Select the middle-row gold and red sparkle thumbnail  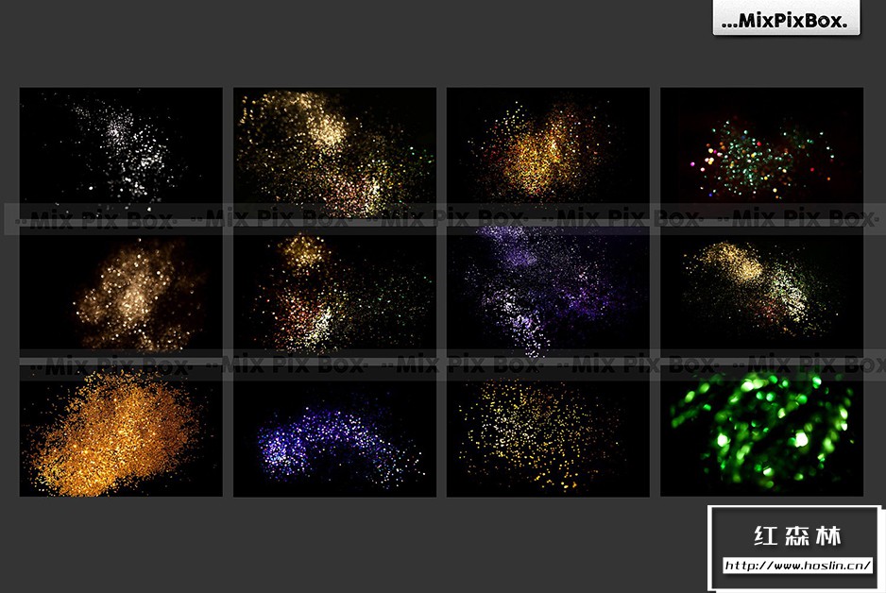point(334,292)
